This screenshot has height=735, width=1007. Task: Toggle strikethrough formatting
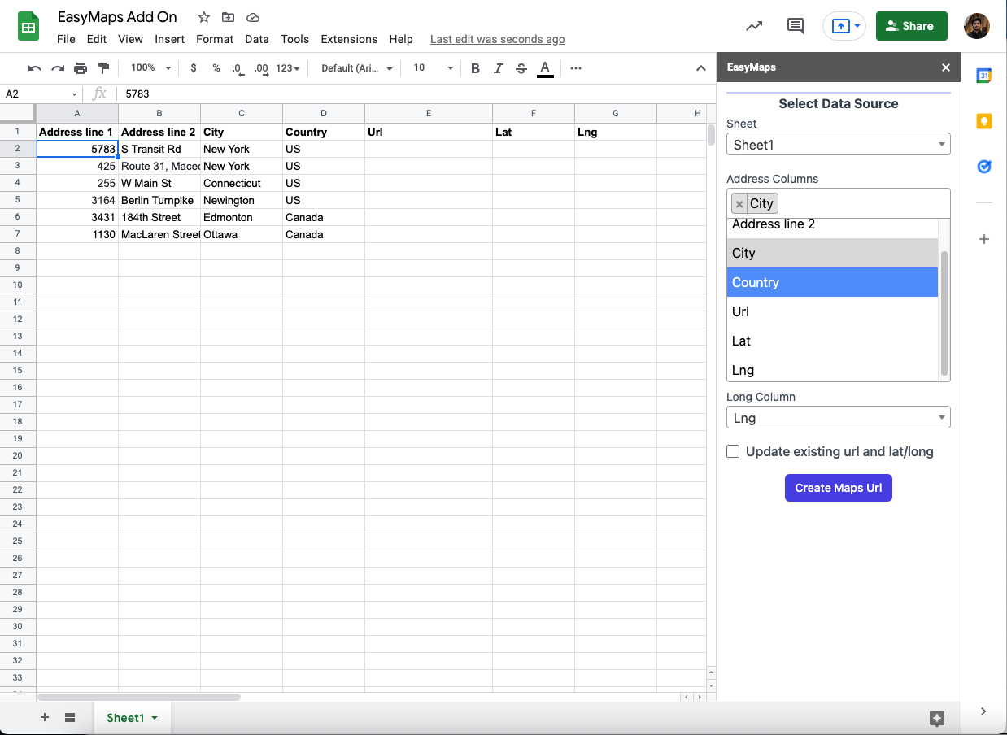(x=521, y=68)
